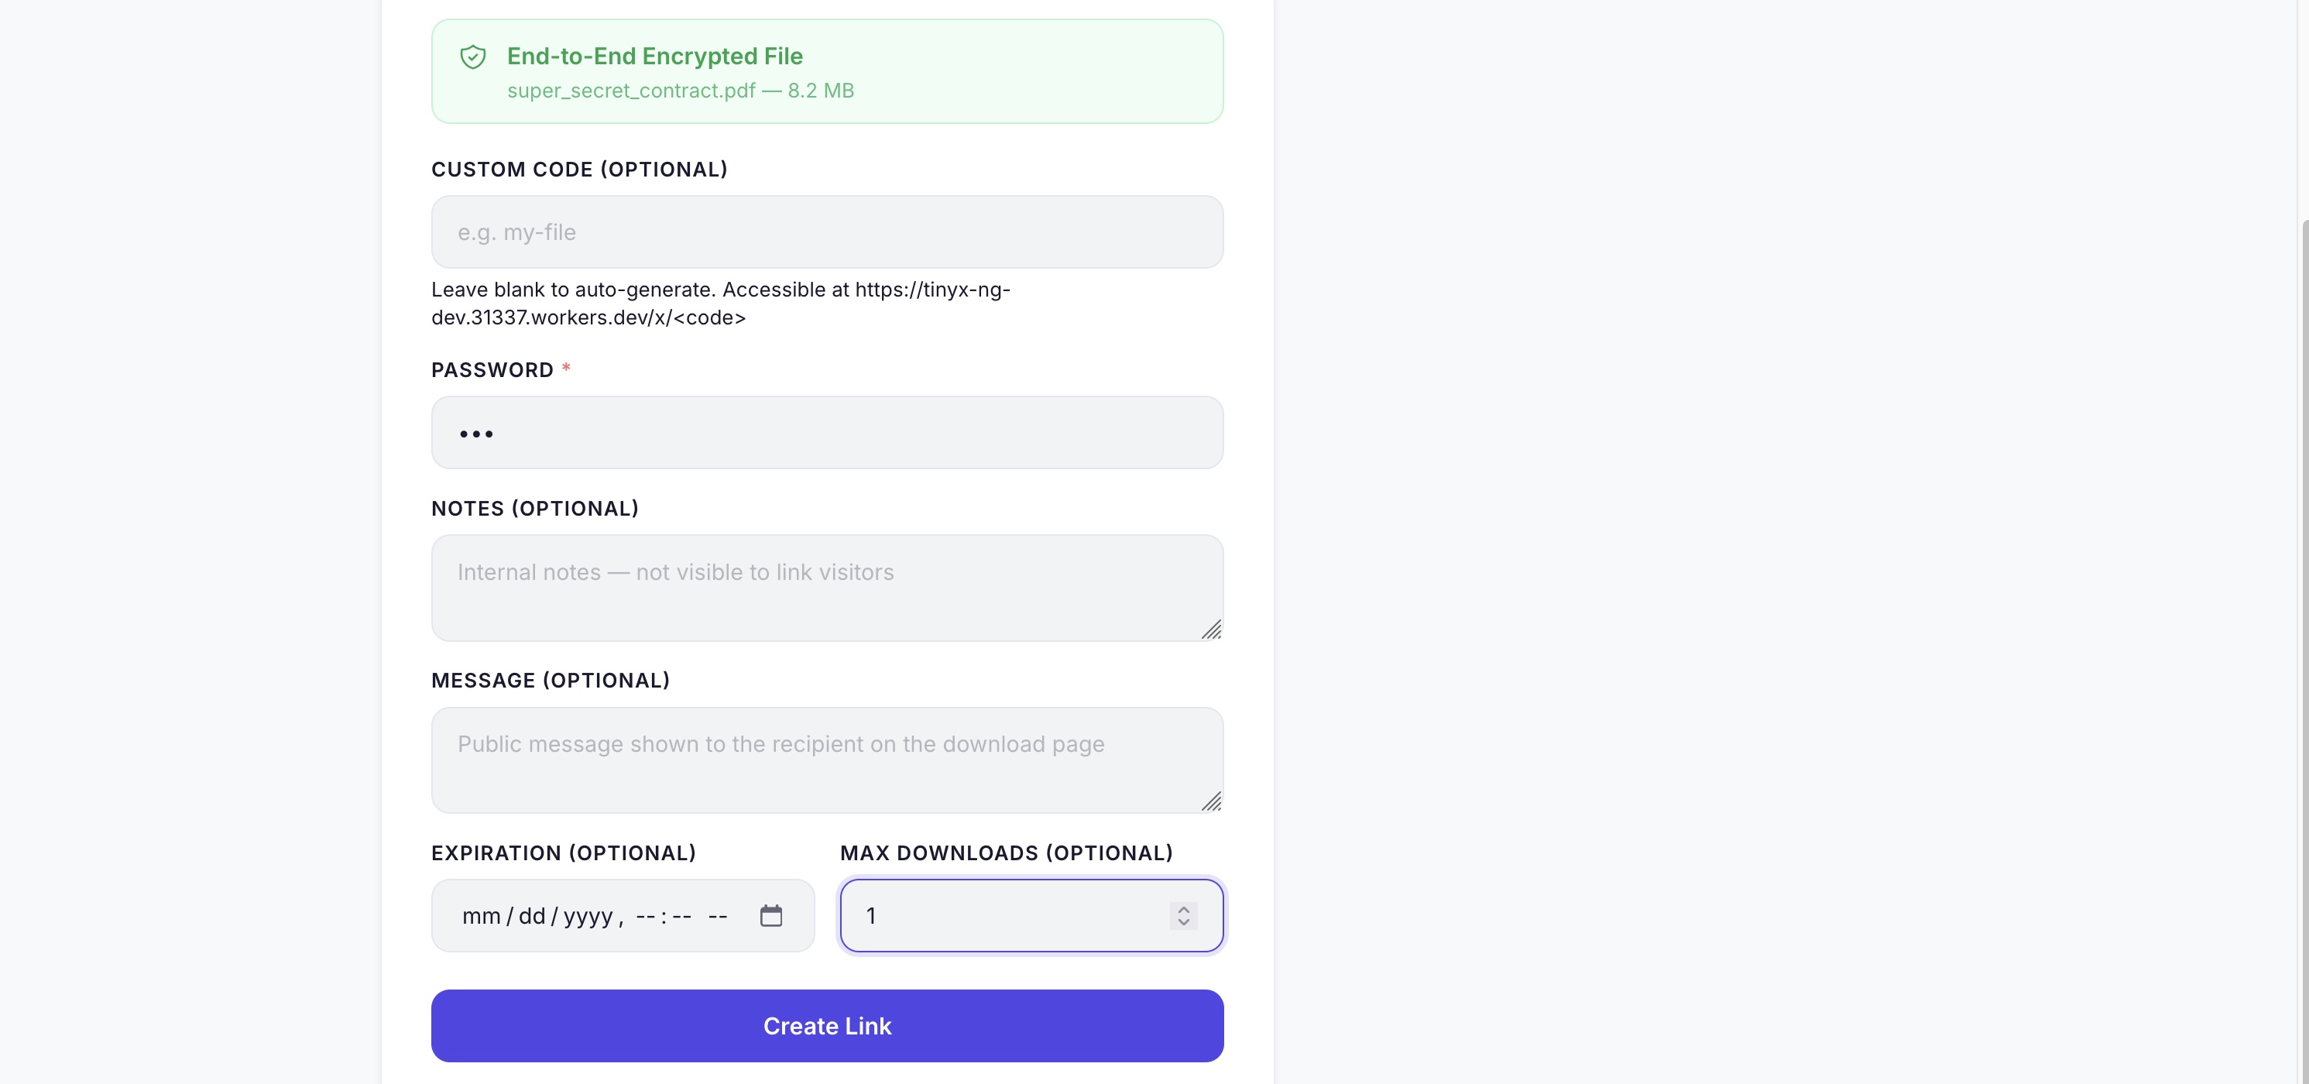Screen dimensions: 2309x1084
Task: Select the AM/PM segment of Expiration
Action: tap(718, 916)
